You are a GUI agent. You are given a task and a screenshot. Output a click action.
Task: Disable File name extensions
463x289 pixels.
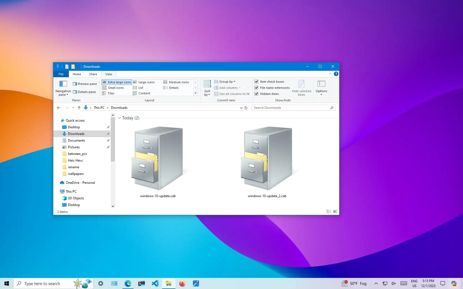pyautogui.click(x=256, y=87)
